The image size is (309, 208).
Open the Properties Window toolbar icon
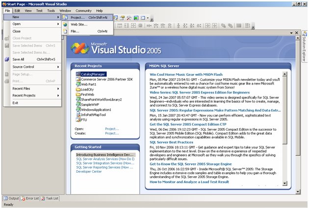point(122,18)
